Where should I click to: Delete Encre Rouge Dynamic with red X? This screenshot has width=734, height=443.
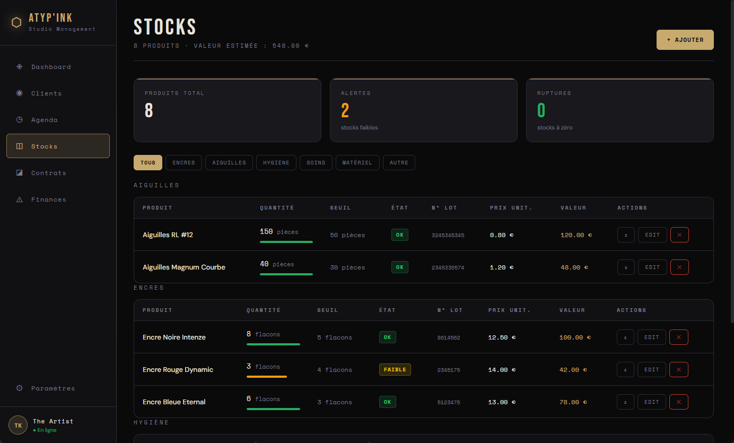pos(679,369)
